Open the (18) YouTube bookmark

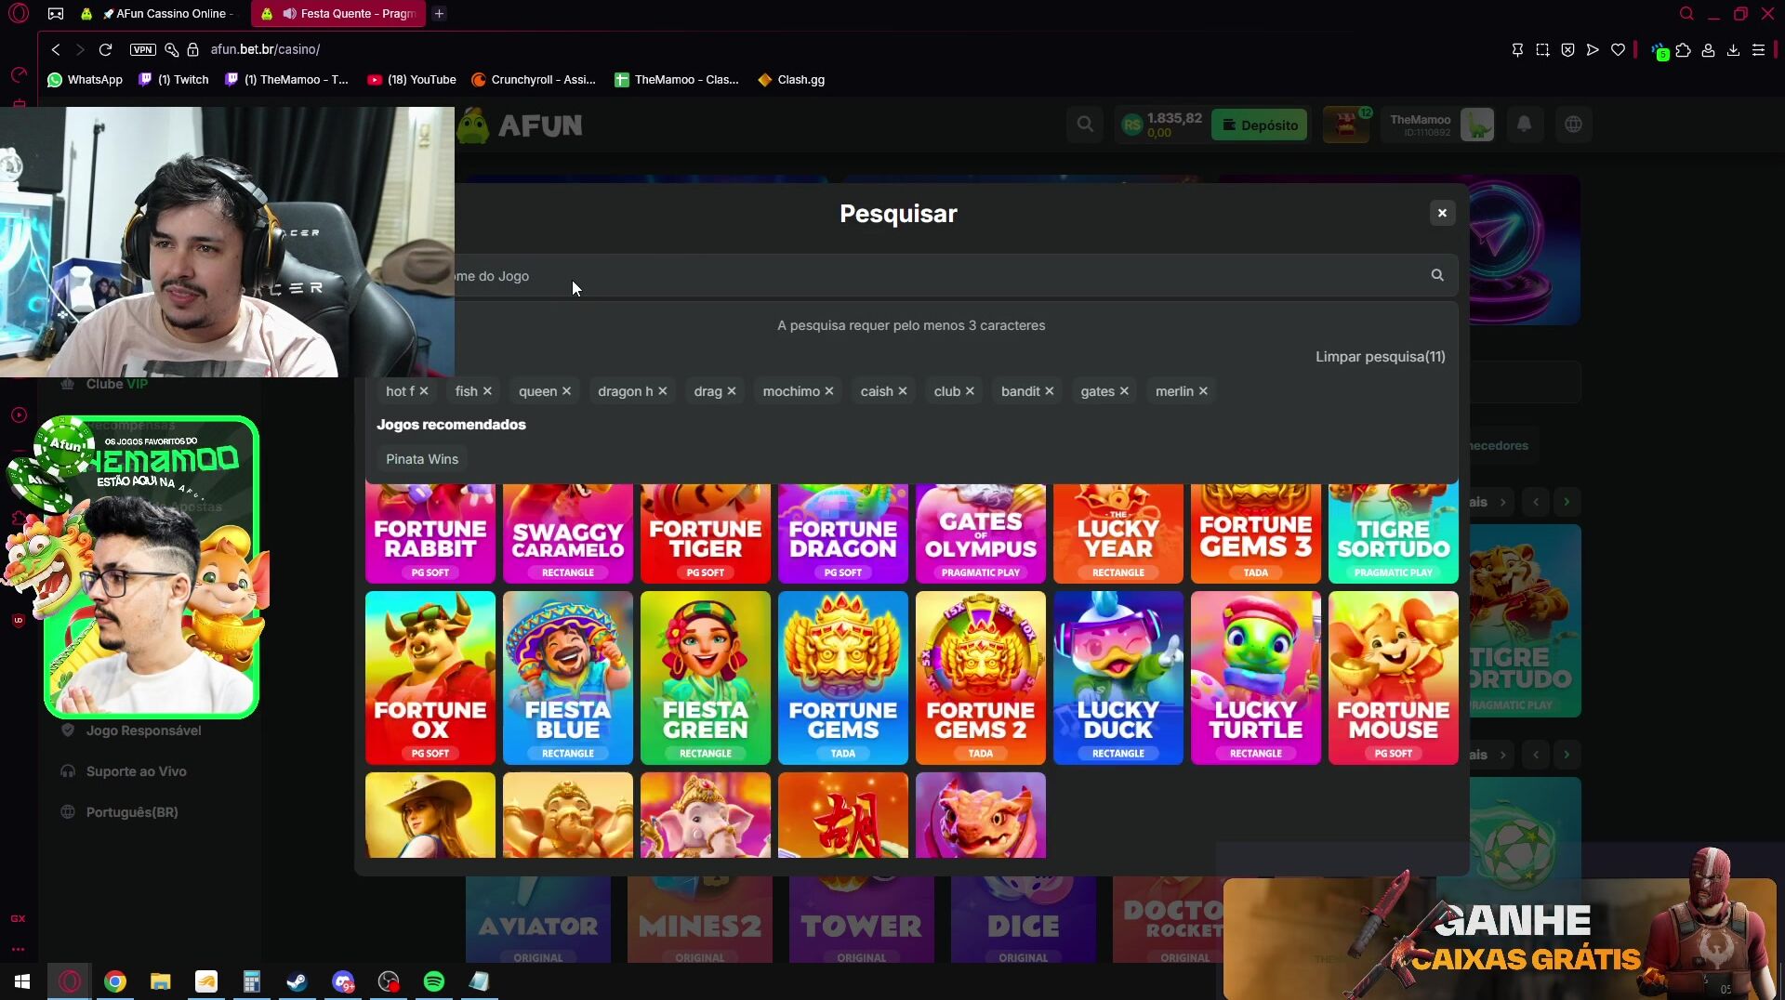(x=412, y=80)
